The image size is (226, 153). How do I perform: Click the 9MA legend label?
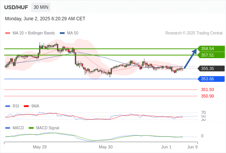35,106
